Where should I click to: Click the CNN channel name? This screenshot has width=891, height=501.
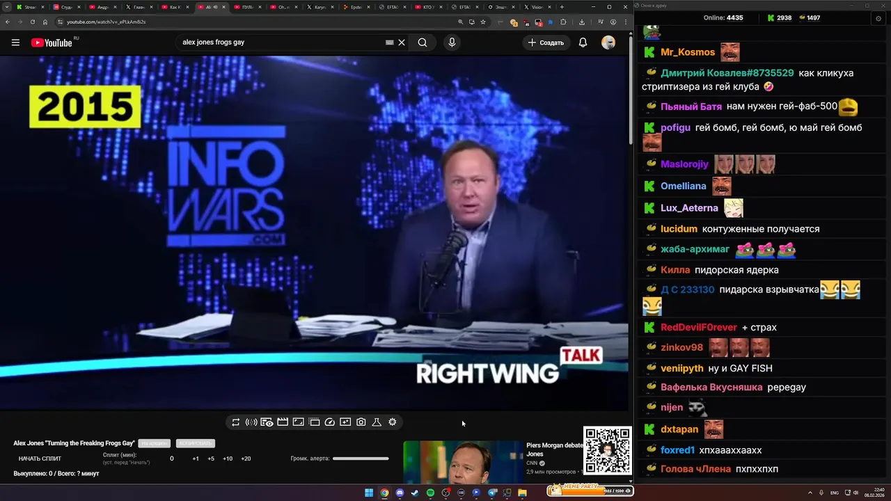(532, 463)
